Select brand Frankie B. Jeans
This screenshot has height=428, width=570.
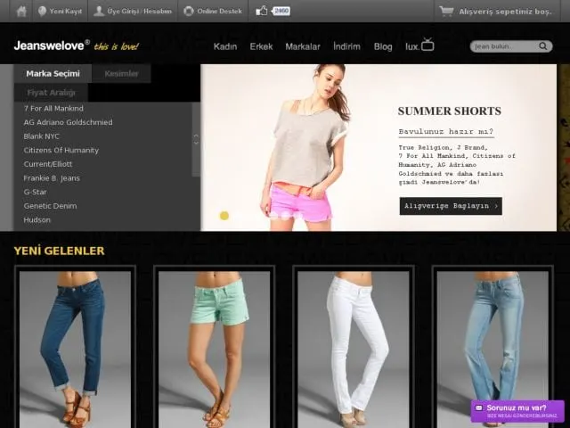(52, 178)
